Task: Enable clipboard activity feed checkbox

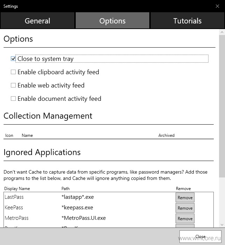Action: click(13, 72)
